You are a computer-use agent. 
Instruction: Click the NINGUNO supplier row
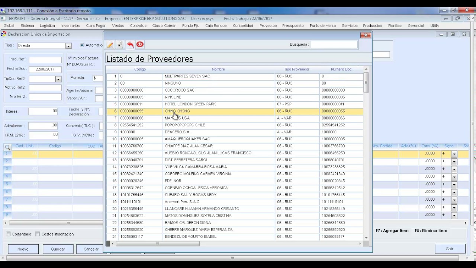[x=235, y=83]
